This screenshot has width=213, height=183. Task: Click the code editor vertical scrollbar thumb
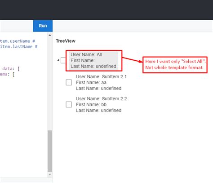coord(50,151)
